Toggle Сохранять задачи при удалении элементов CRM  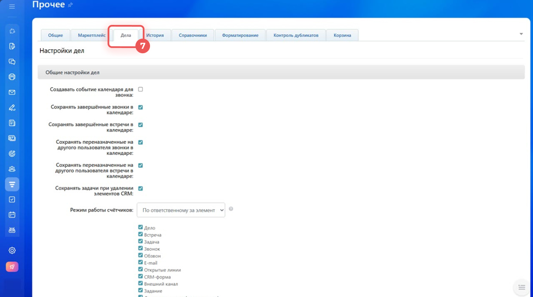141,188
